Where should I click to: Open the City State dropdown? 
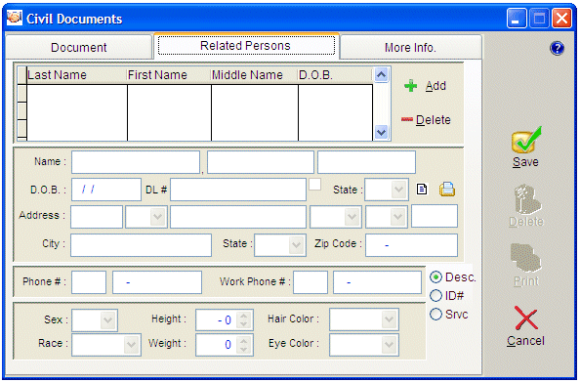296,244
